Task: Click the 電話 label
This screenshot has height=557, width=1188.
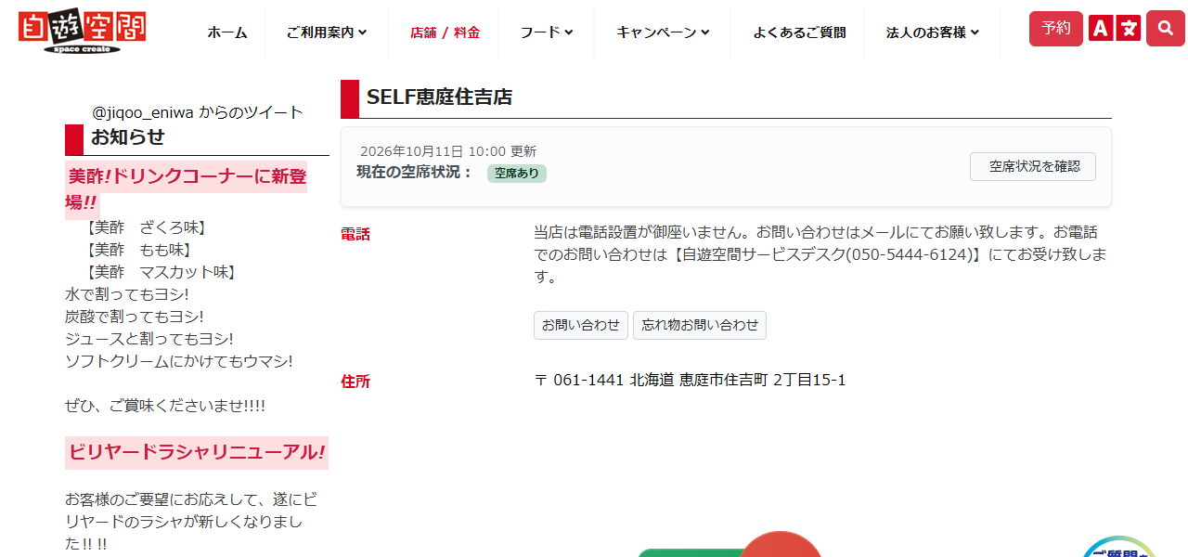Action: coord(355,234)
